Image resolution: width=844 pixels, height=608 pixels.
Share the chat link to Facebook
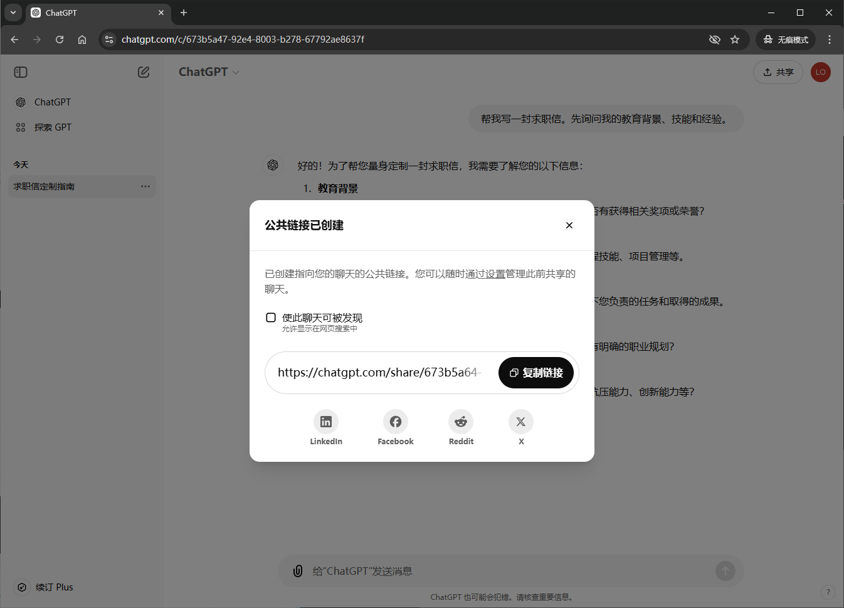coord(395,422)
